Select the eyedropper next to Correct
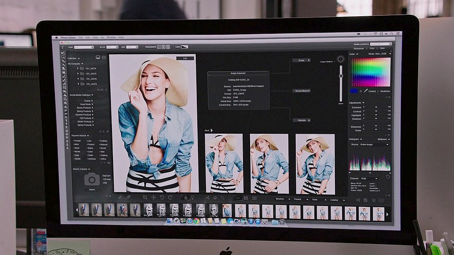The height and width of the screenshot is (255, 454). click(x=365, y=91)
